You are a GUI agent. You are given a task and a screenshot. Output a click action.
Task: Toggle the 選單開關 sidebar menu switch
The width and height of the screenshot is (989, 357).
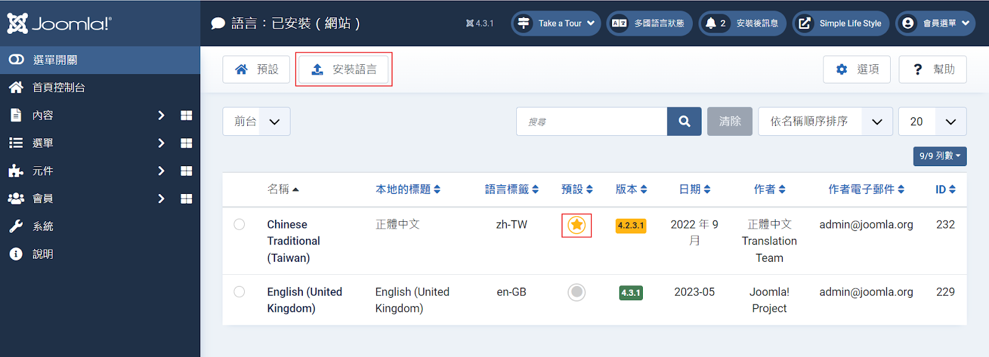tap(100, 60)
